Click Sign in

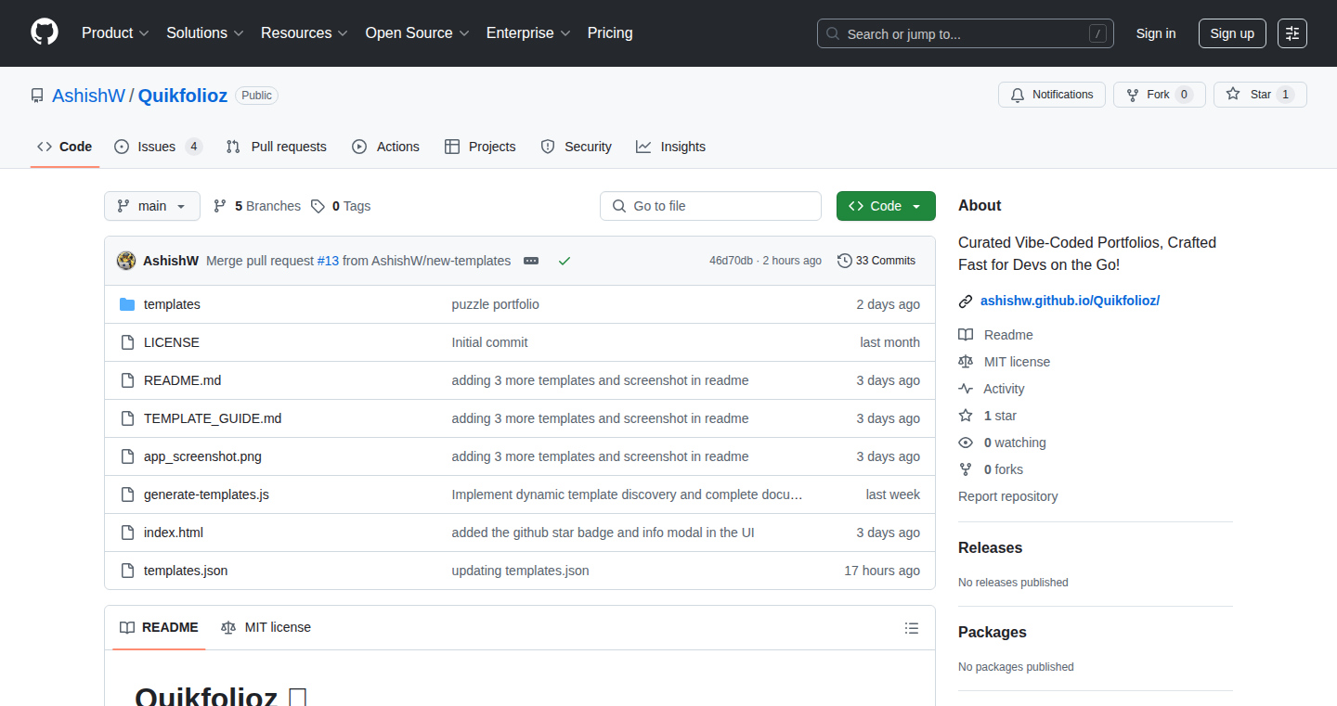point(1156,33)
